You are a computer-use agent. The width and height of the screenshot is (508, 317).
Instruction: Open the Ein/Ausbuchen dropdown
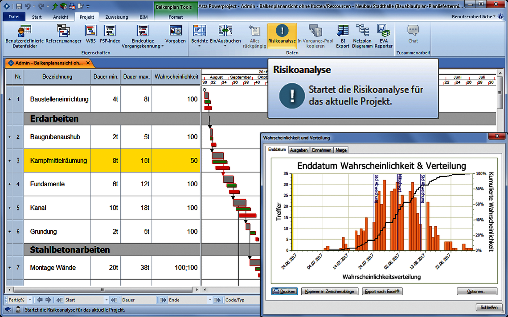point(225,45)
